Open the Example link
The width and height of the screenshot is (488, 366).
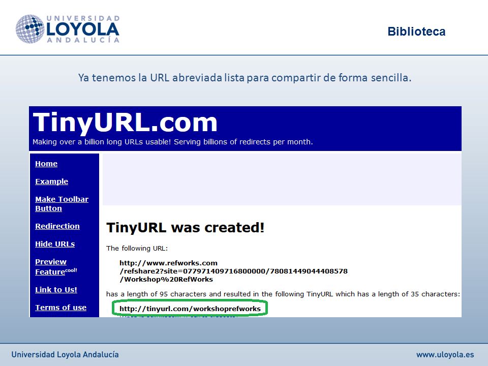tap(51, 181)
